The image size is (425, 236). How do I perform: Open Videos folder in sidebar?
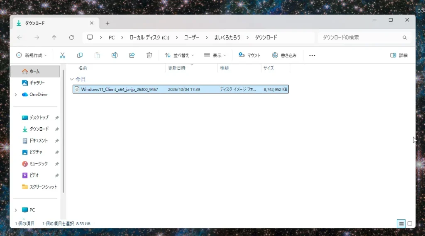(35, 175)
